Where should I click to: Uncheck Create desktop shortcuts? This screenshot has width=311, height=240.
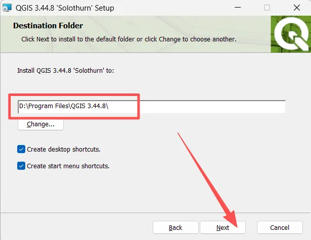pyautogui.click(x=21, y=149)
